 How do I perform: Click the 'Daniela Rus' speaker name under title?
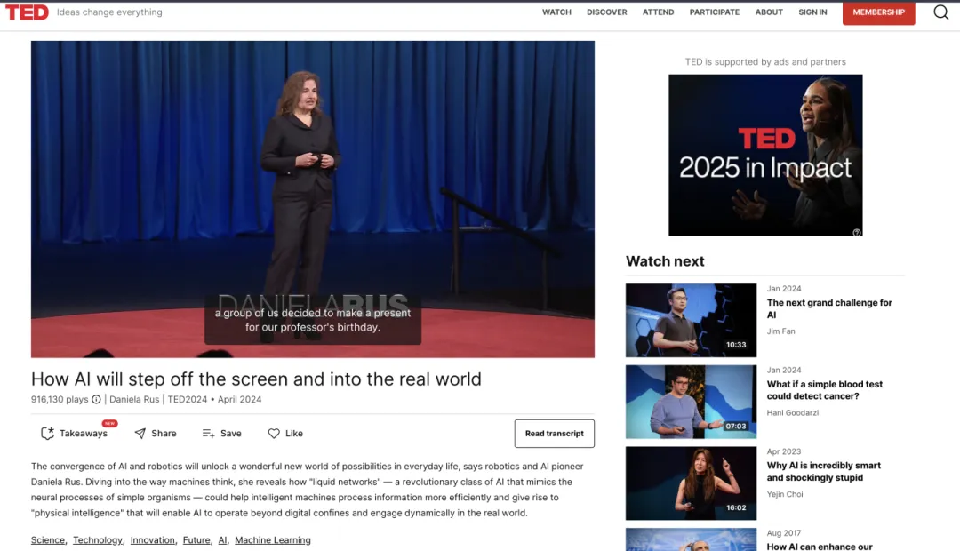click(x=134, y=399)
